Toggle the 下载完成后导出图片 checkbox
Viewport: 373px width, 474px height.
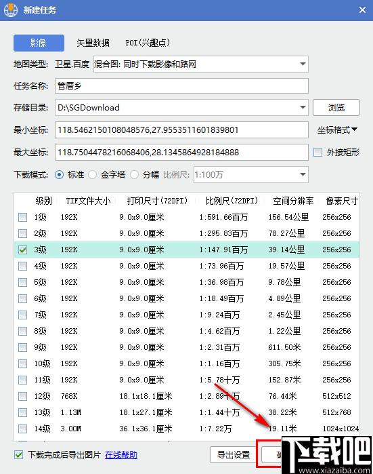point(19,454)
